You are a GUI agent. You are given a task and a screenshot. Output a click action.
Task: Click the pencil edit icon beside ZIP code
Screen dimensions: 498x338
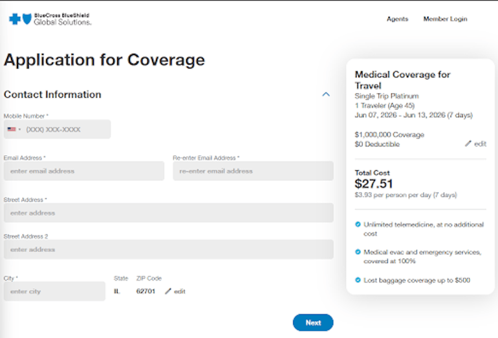tap(169, 291)
